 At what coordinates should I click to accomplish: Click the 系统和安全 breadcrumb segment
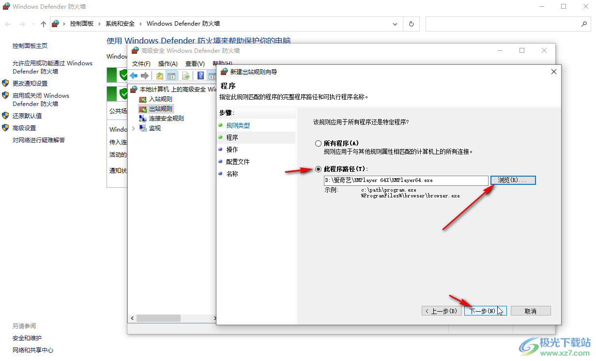click(120, 24)
